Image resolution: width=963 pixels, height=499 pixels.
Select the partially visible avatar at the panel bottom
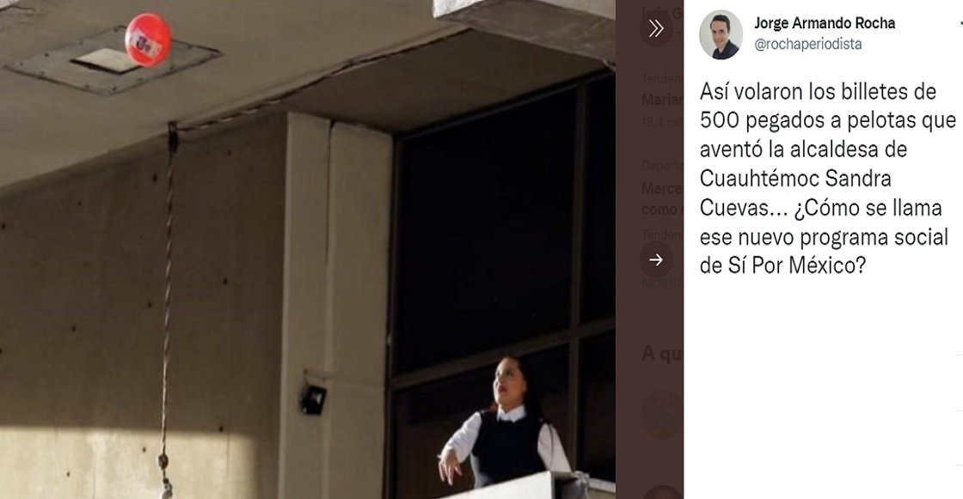coord(663,492)
